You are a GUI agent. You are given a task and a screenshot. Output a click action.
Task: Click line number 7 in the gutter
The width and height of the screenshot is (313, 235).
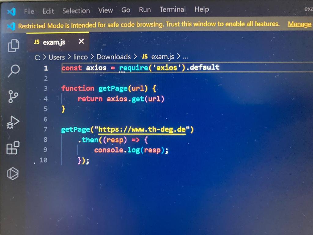45,129
